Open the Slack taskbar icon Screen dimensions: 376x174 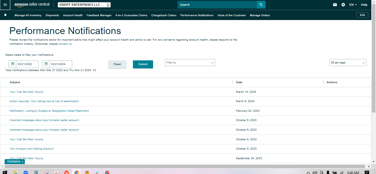point(97,172)
